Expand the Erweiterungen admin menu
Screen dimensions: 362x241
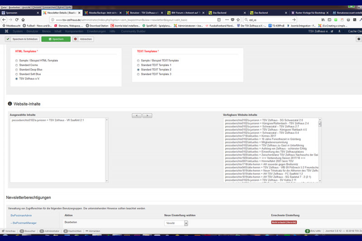pyautogui.click(x=96, y=31)
